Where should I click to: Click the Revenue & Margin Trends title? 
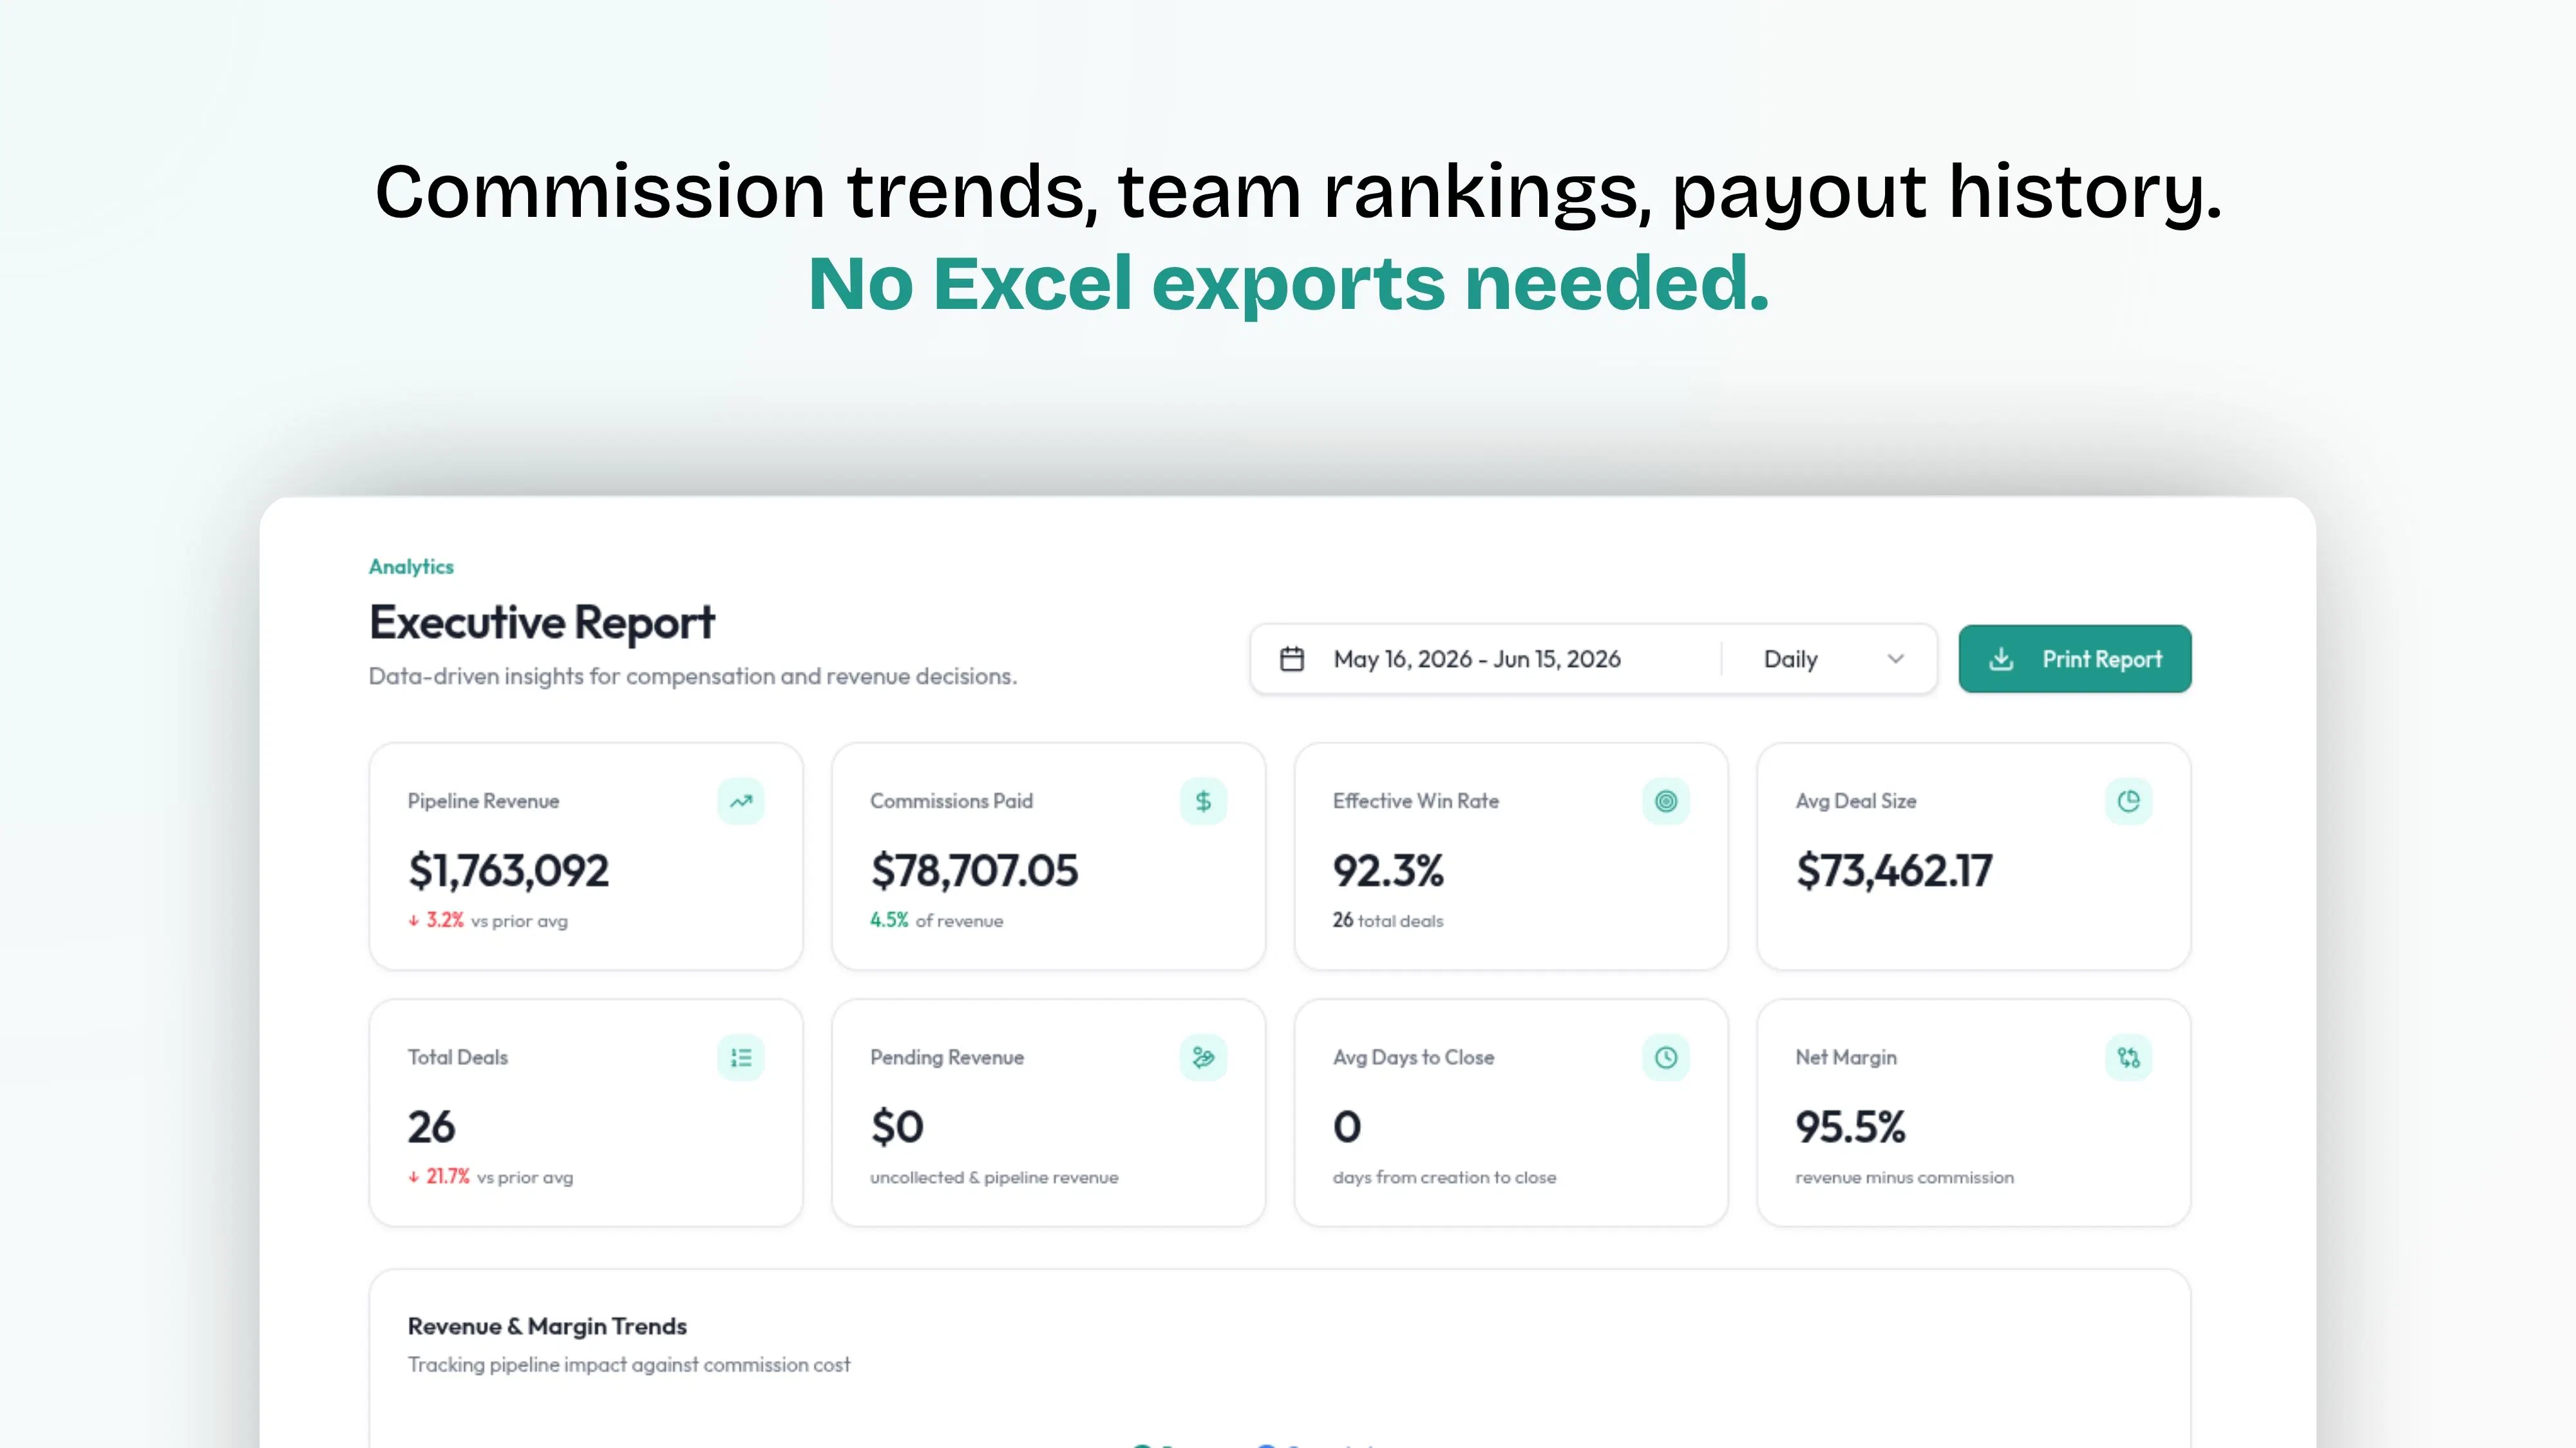click(547, 1326)
